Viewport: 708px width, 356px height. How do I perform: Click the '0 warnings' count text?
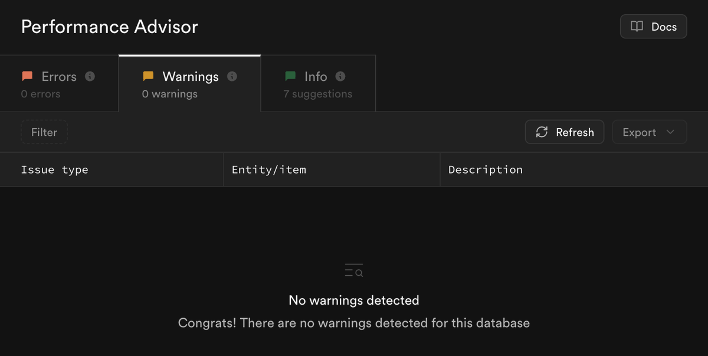coord(170,94)
